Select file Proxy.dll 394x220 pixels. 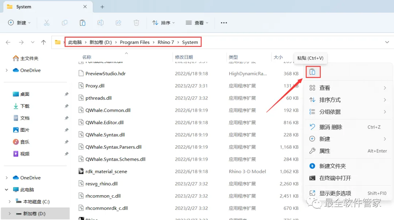click(95, 86)
